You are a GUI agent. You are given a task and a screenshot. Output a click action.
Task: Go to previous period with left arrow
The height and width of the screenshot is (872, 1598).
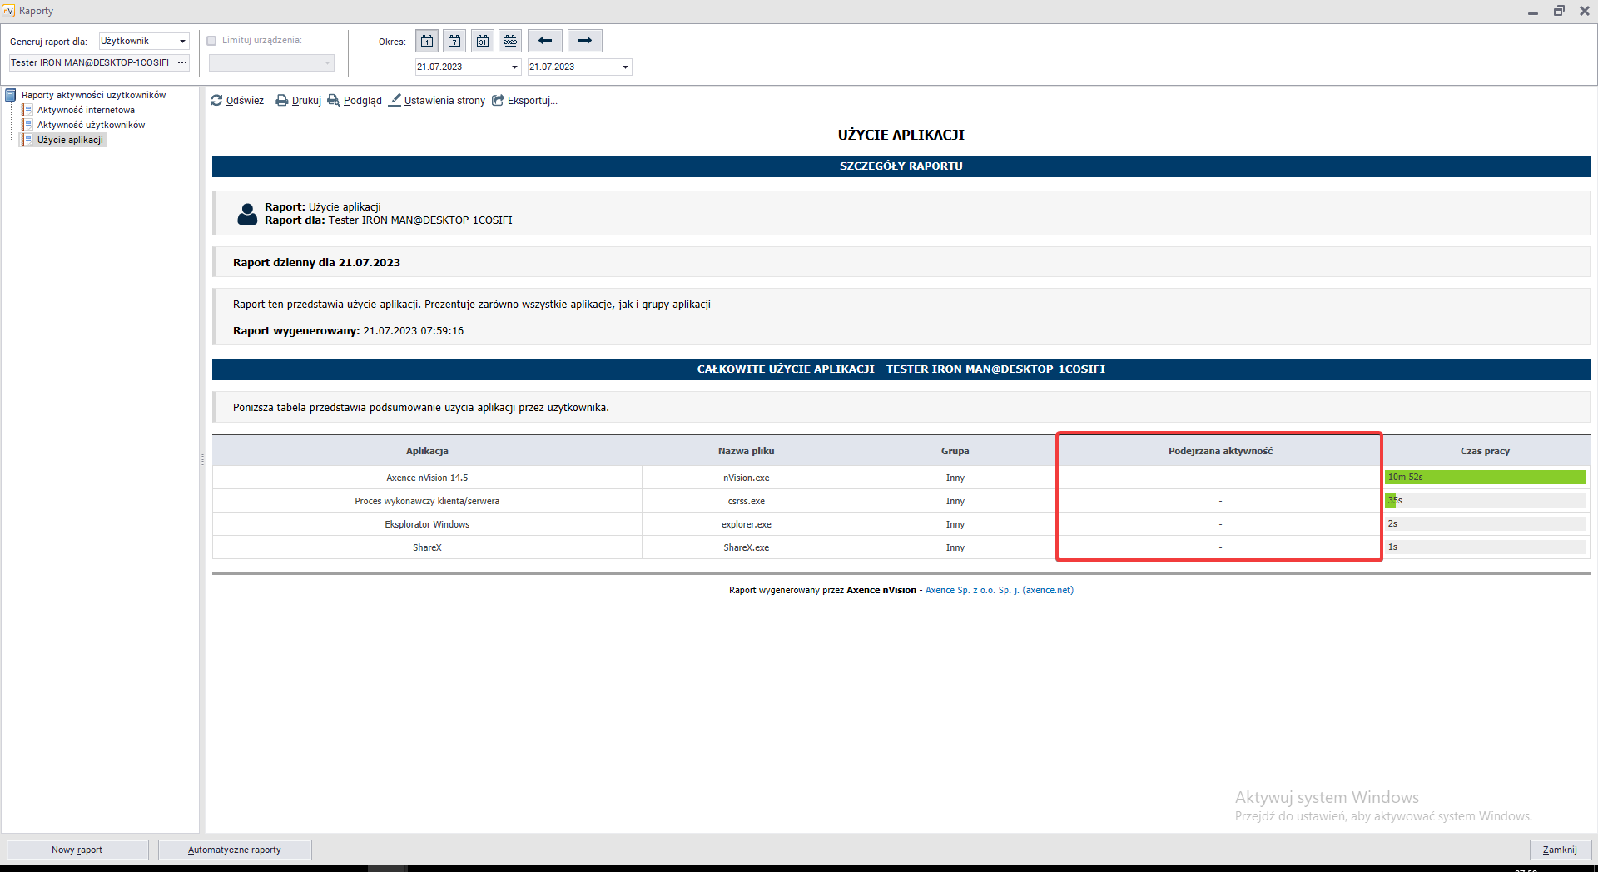(545, 41)
